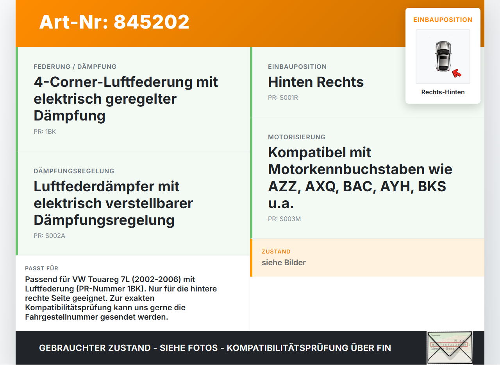Click the MOTORISIERUNG label
The height and width of the screenshot is (365, 500).
pos(296,137)
